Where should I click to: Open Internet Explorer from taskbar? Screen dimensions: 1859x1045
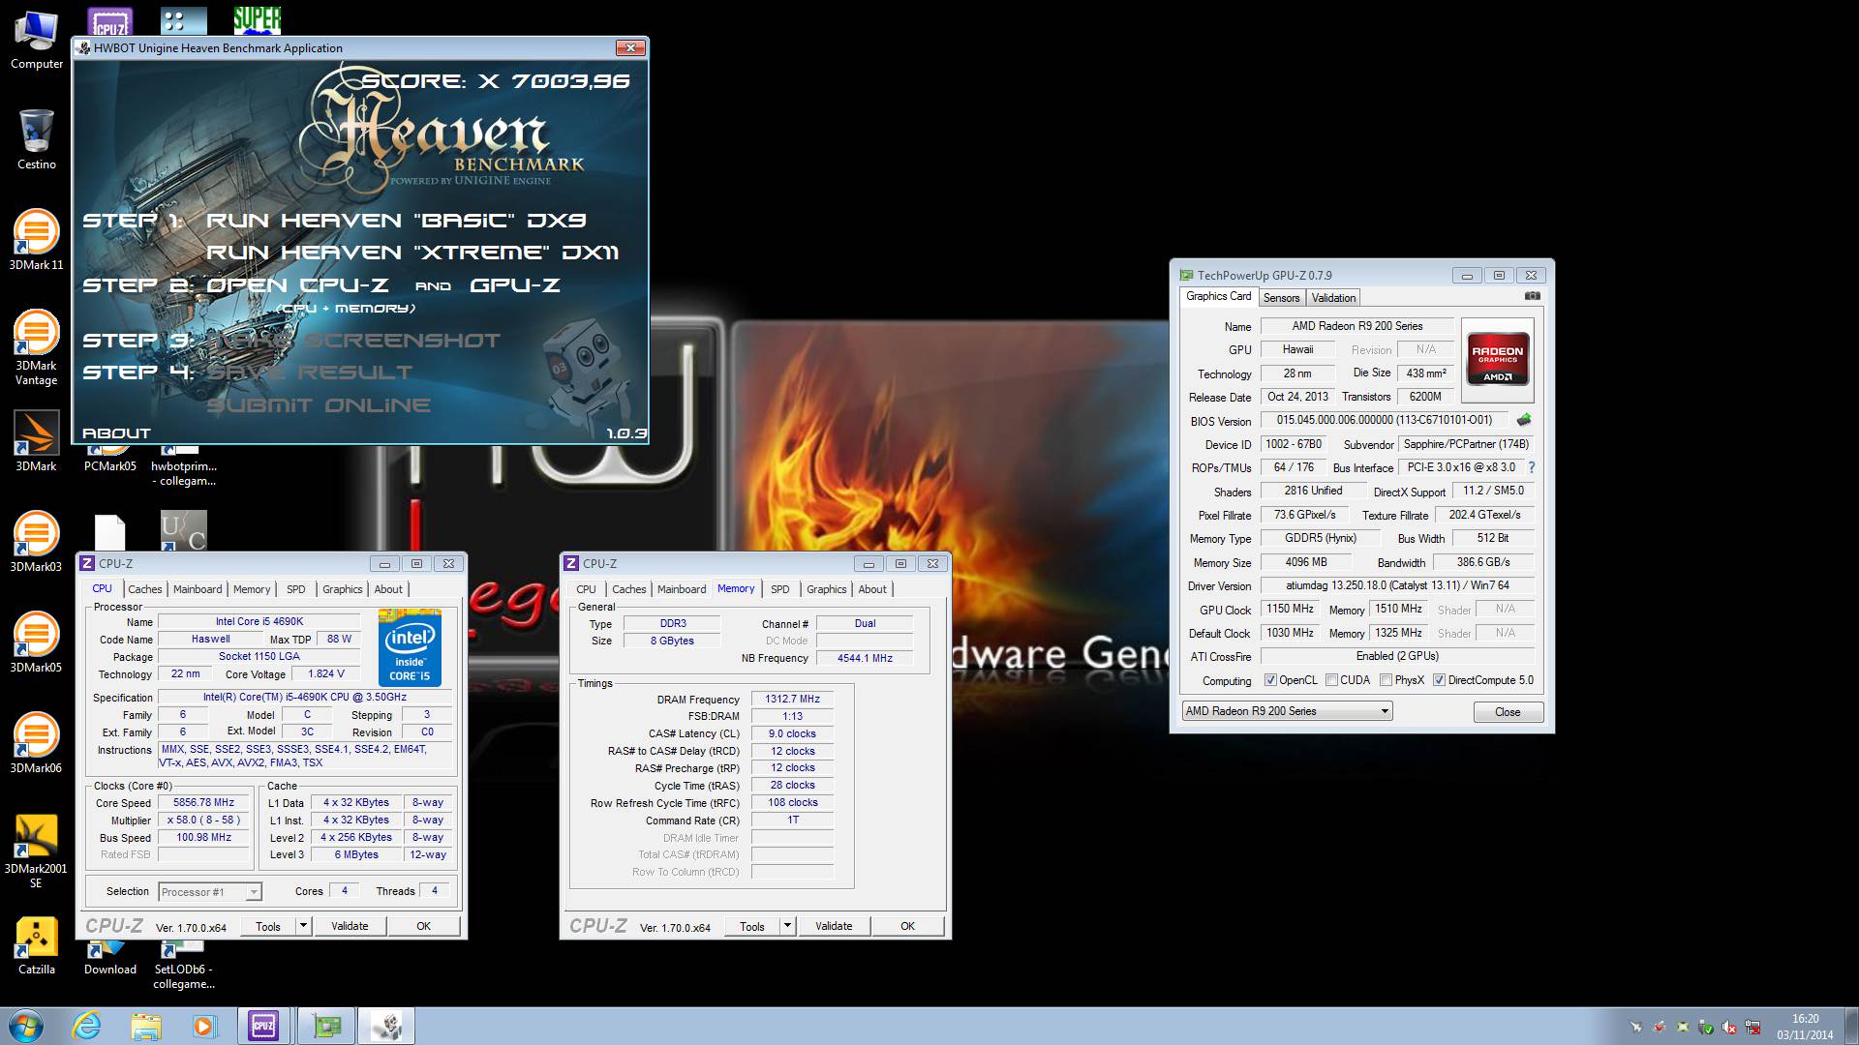(x=87, y=1026)
